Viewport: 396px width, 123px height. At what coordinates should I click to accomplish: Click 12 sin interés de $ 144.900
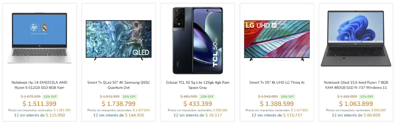click(x=118, y=115)
